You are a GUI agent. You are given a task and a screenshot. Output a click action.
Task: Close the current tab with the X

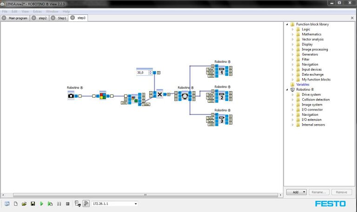352,18
